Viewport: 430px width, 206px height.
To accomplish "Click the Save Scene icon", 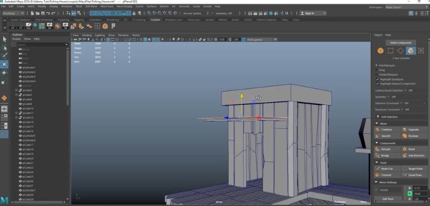I will click(x=43, y=13).
